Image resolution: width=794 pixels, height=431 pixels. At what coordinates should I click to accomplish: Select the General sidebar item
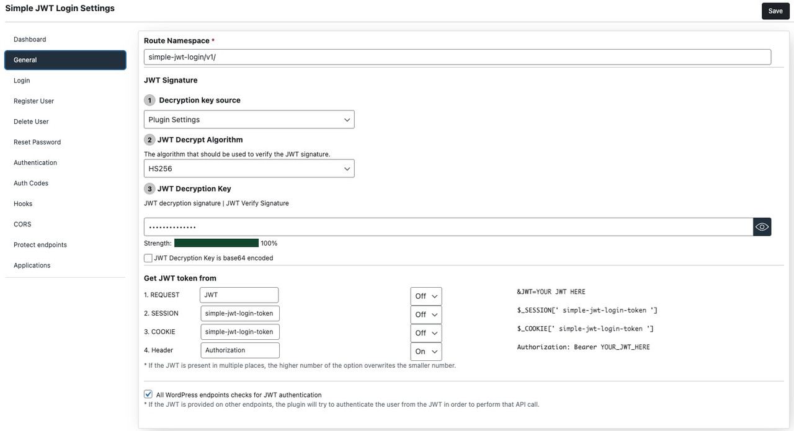[x=65, y=60]
